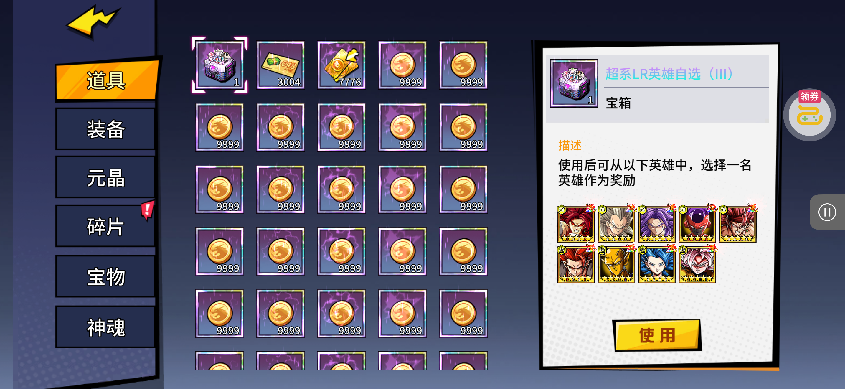Tap the chest icon in detail panel
845x389 pixels.
(x=574, y=83)
